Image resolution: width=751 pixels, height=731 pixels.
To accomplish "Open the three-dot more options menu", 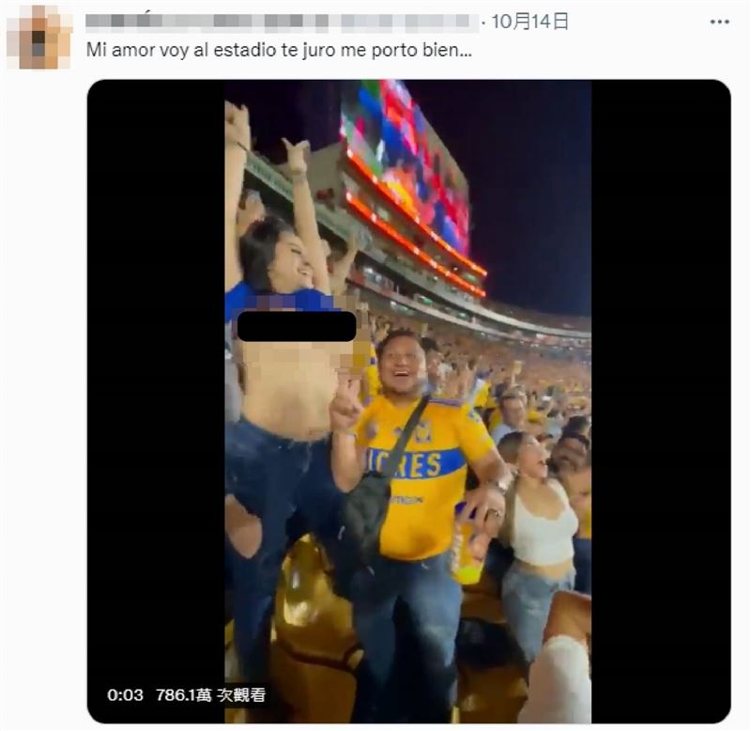I will [720, 21].
